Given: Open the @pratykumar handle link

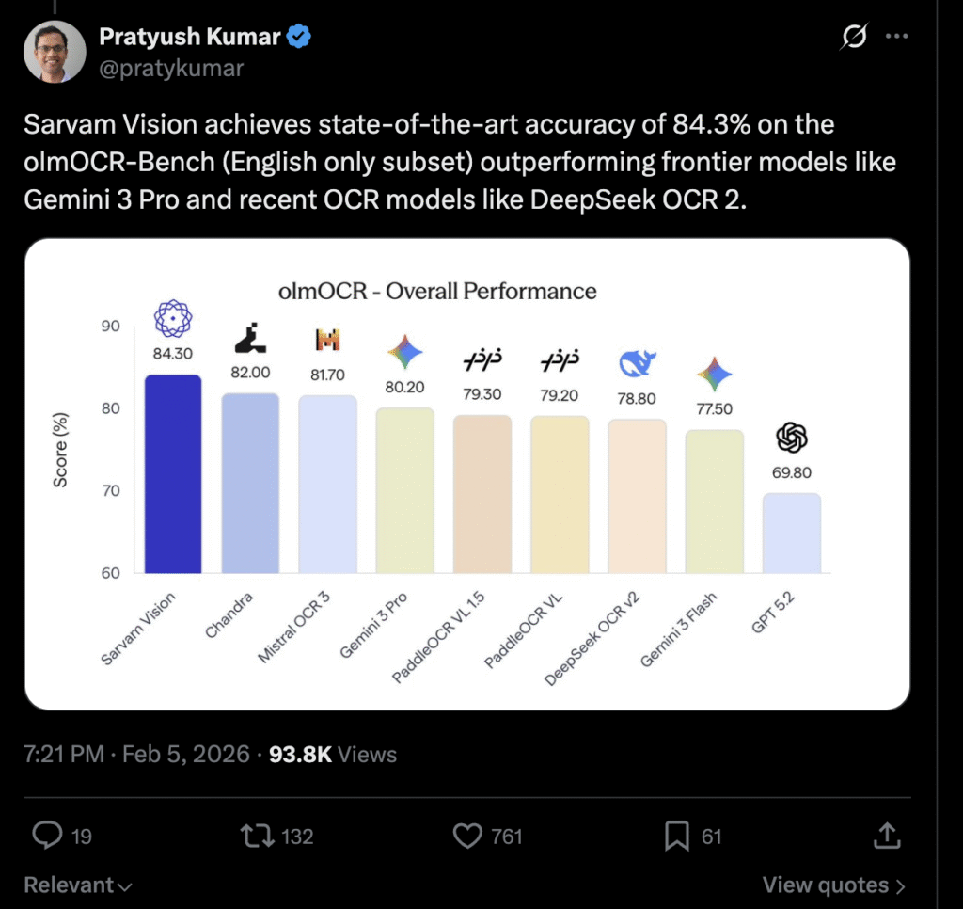Looking at the screenshot, I should click(x=170, y=68).
